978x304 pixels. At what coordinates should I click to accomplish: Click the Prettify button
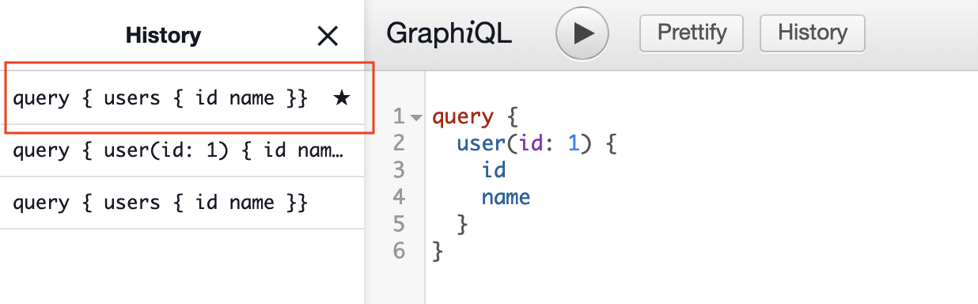691,33
